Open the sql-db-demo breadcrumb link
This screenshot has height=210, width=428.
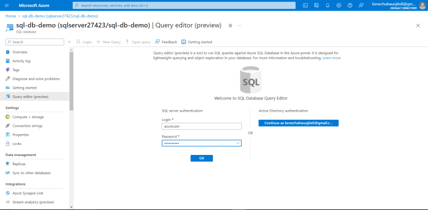[x=60, y=16]
